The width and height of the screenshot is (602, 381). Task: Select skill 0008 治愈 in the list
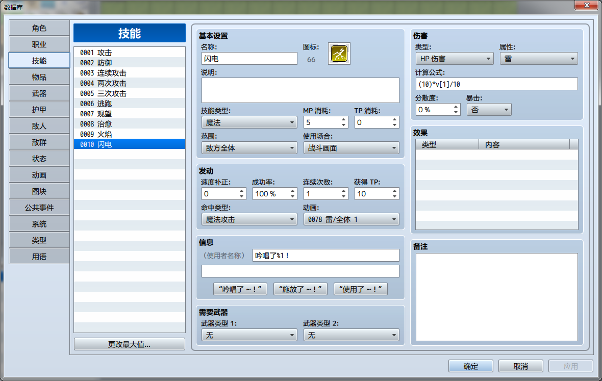click(x=130, y=124)
